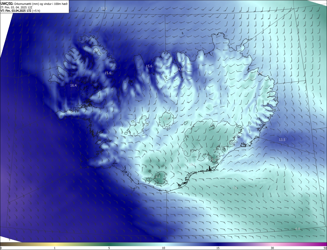
Task: Click the 13.5 value off the east coast
Action: click(282, 140)
